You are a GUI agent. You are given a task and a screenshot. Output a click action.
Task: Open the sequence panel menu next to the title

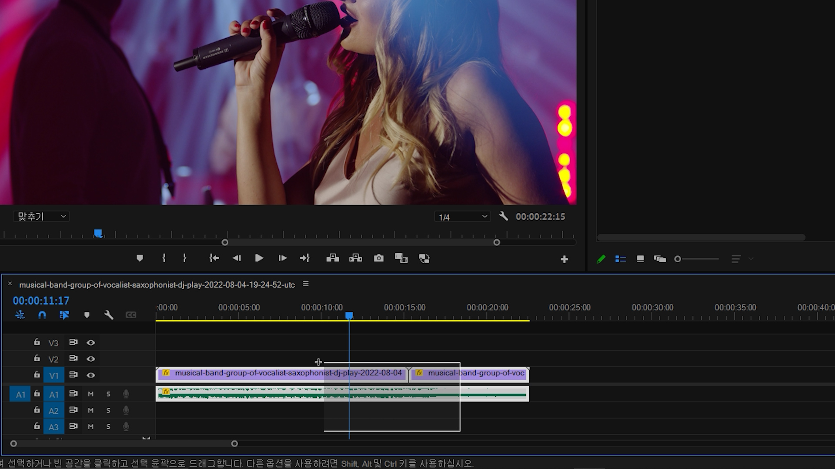[306, 284]
